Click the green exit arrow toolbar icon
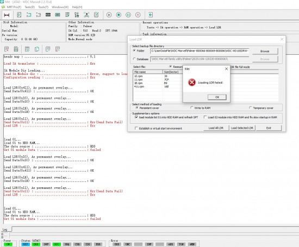 click(151, 15)
